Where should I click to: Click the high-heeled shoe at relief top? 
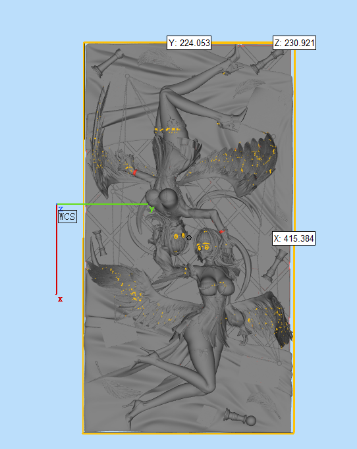point(234,61)
